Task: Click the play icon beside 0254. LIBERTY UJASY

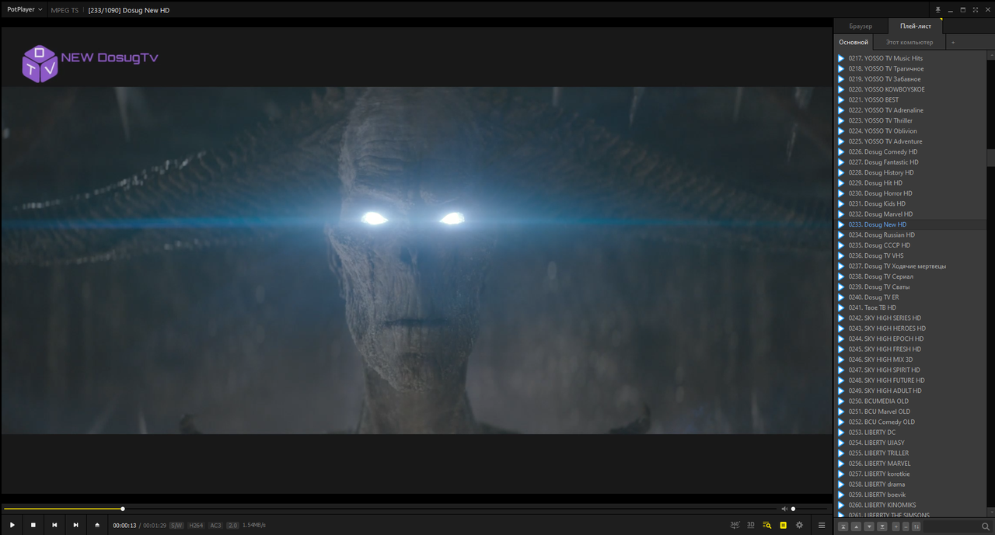Action: pos(841,443)
